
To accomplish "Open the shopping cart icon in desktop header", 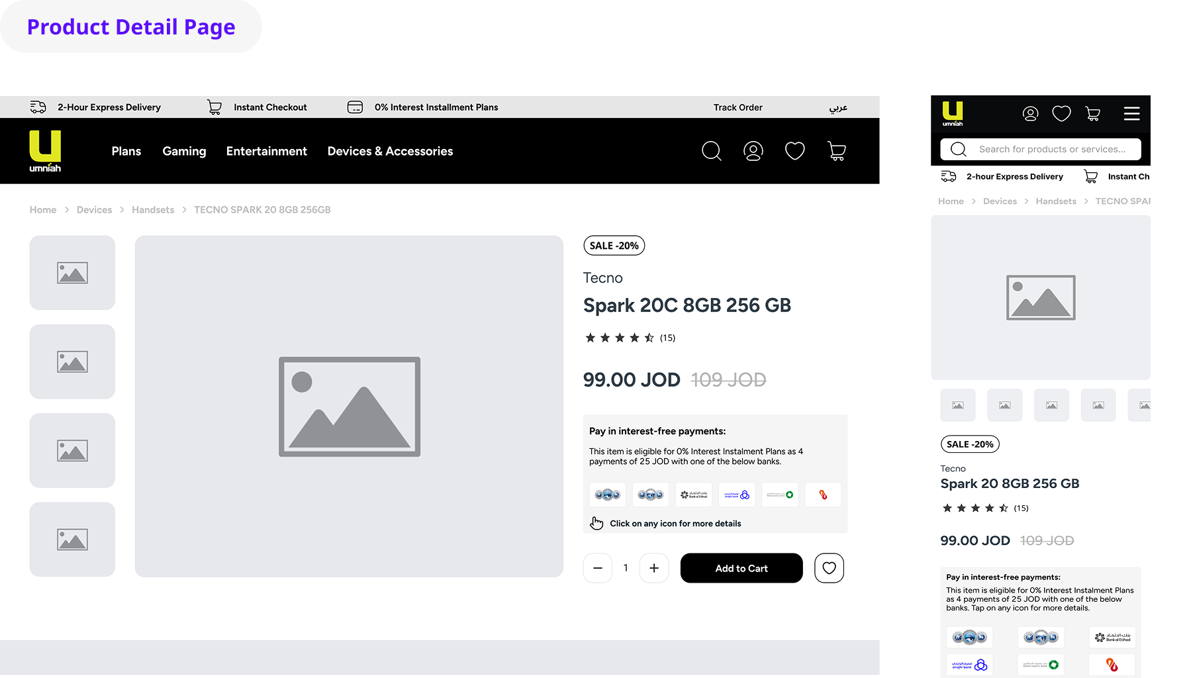I will coord(837,151).
